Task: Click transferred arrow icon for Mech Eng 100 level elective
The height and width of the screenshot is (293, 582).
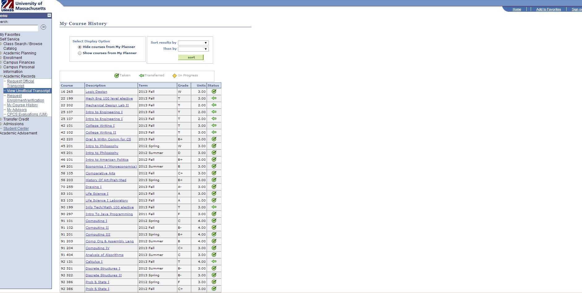Action: (x=214, y=98)
